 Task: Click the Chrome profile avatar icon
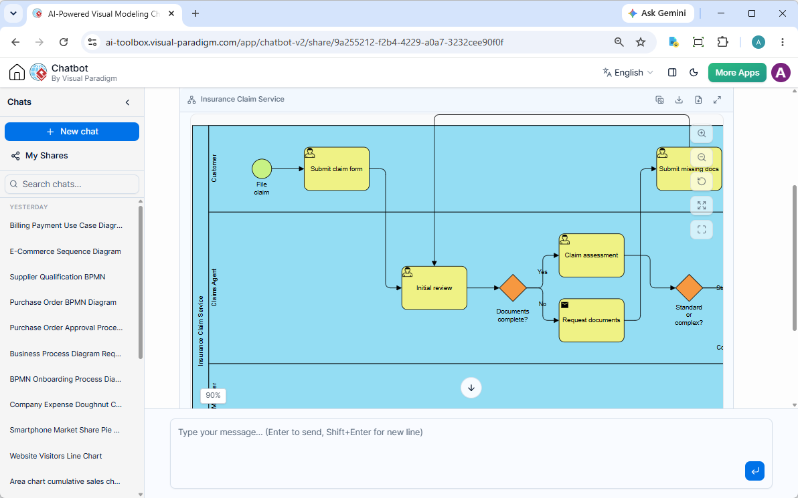tap(759, 42)
